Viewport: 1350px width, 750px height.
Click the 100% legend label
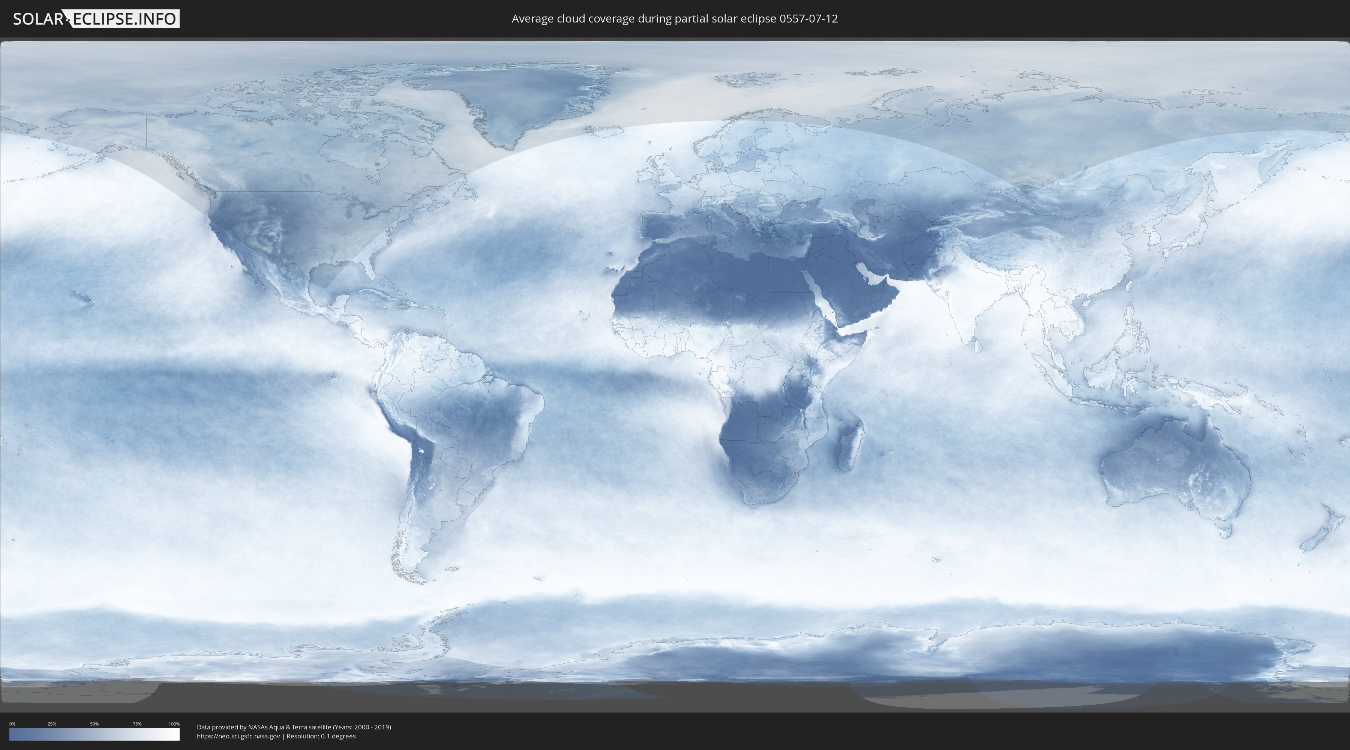pos(174,724)
